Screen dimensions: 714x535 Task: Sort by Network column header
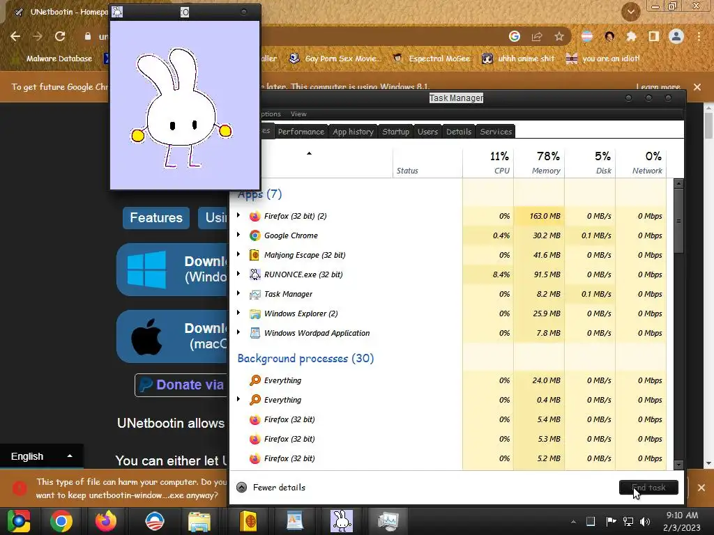[641, 162]
